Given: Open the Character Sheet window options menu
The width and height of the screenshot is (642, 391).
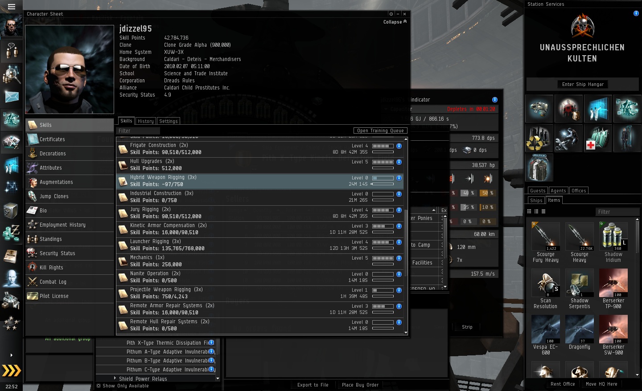Looking at the screenshot, I should pyautogui.click(x=391, y=14).
